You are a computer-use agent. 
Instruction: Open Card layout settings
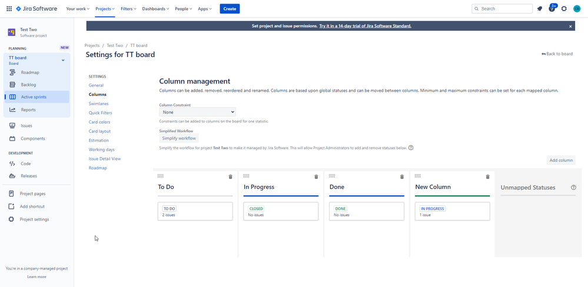point(99,131)
